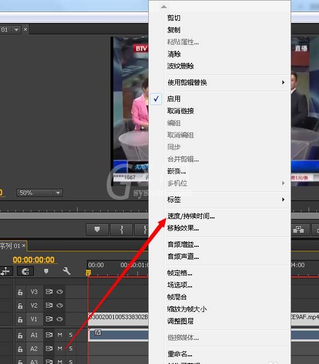
Task: Toggle sync lock for track A2
Action: [49, 349]
